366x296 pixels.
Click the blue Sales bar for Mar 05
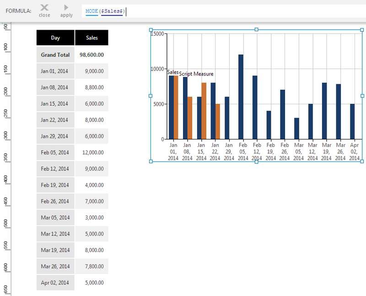coord(296,129)
